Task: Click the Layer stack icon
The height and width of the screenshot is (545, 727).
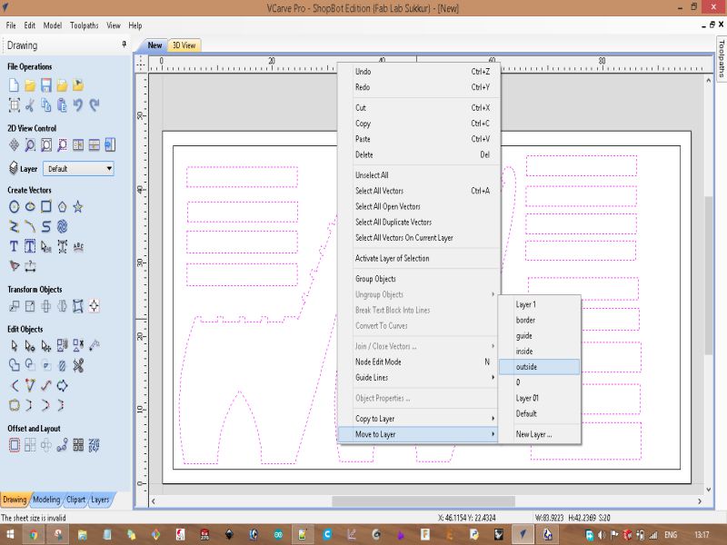Action: 14,168
